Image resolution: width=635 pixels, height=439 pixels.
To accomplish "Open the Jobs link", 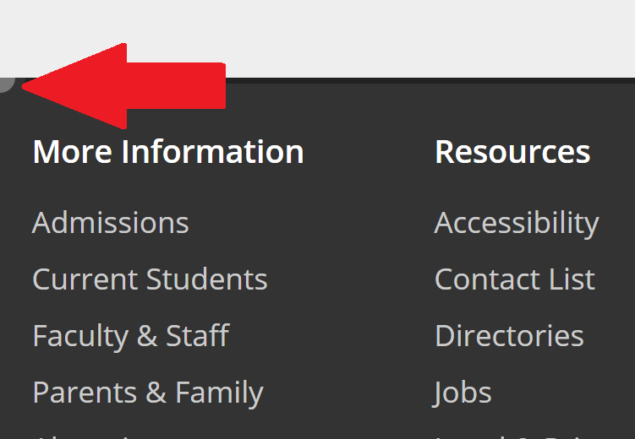I will coord(463,393).
